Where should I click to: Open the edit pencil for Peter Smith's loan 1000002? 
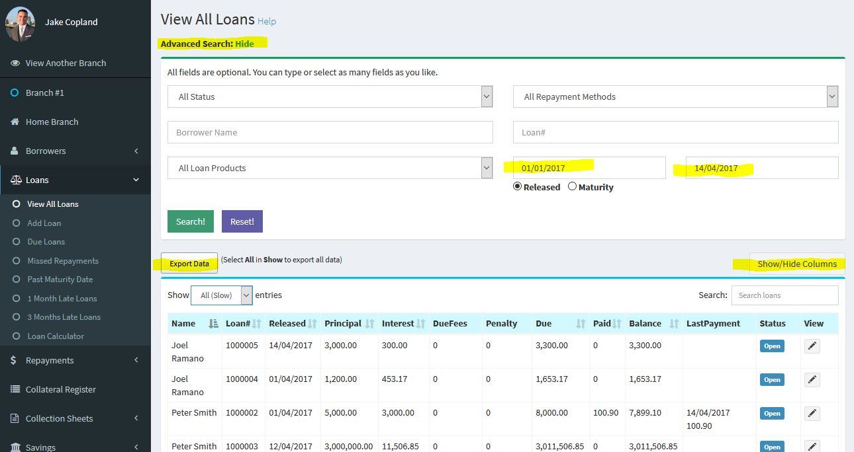coord(812,412)
